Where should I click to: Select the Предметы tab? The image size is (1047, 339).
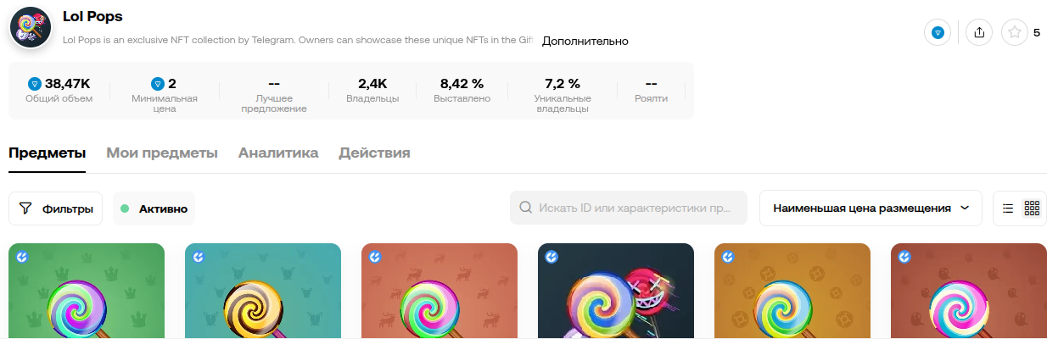pyautogui.click(x=48, y=153)
